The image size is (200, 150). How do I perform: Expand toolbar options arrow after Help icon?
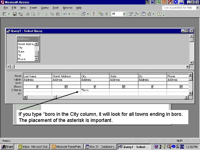164,15
